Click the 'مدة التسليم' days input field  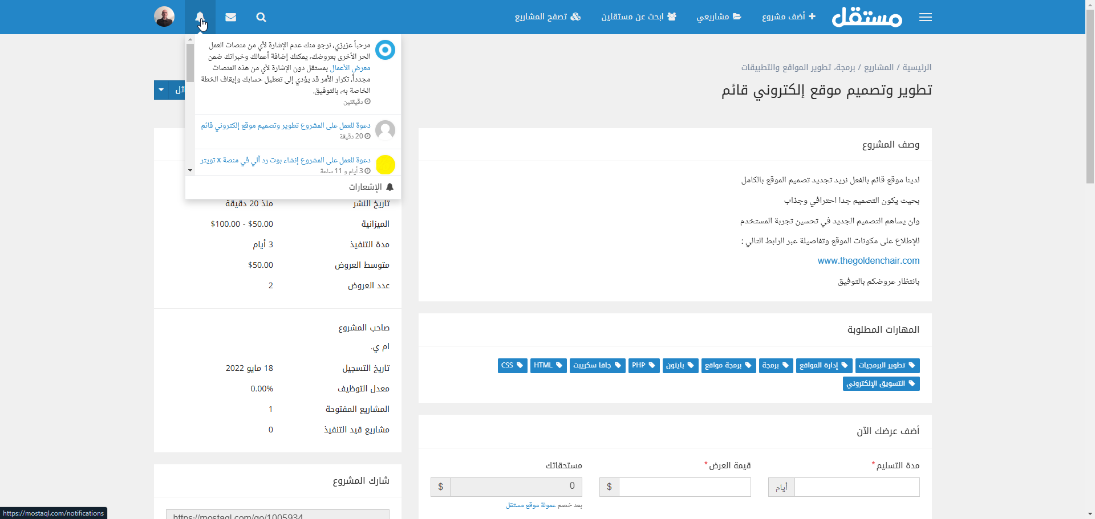857,487
